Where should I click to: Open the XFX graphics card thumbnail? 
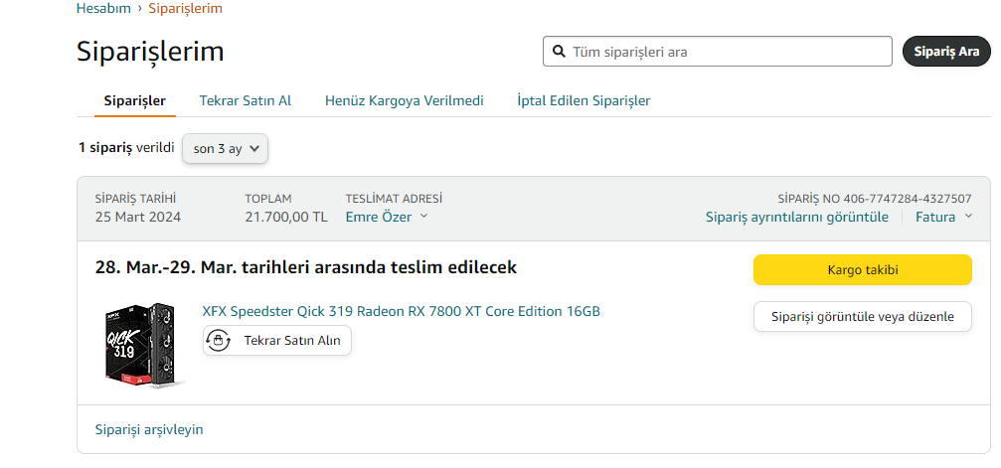pyautogui.click(x=143, y=346)
